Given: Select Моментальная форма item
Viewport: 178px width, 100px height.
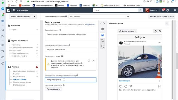Looking at the screenshot, I should (22, 82).
